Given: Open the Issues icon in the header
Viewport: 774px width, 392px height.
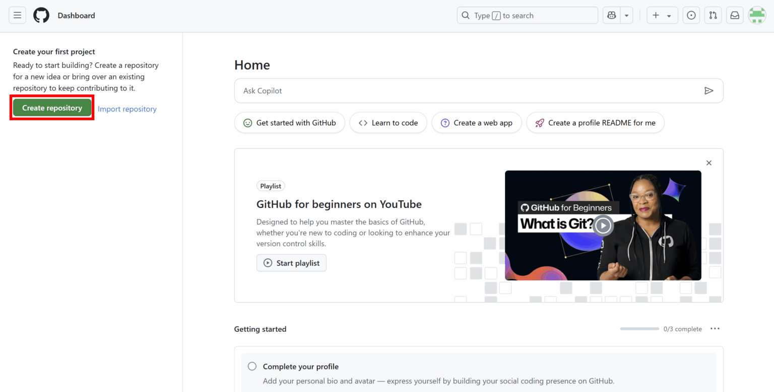Looking at the screenshot, I should click(691, 15).
